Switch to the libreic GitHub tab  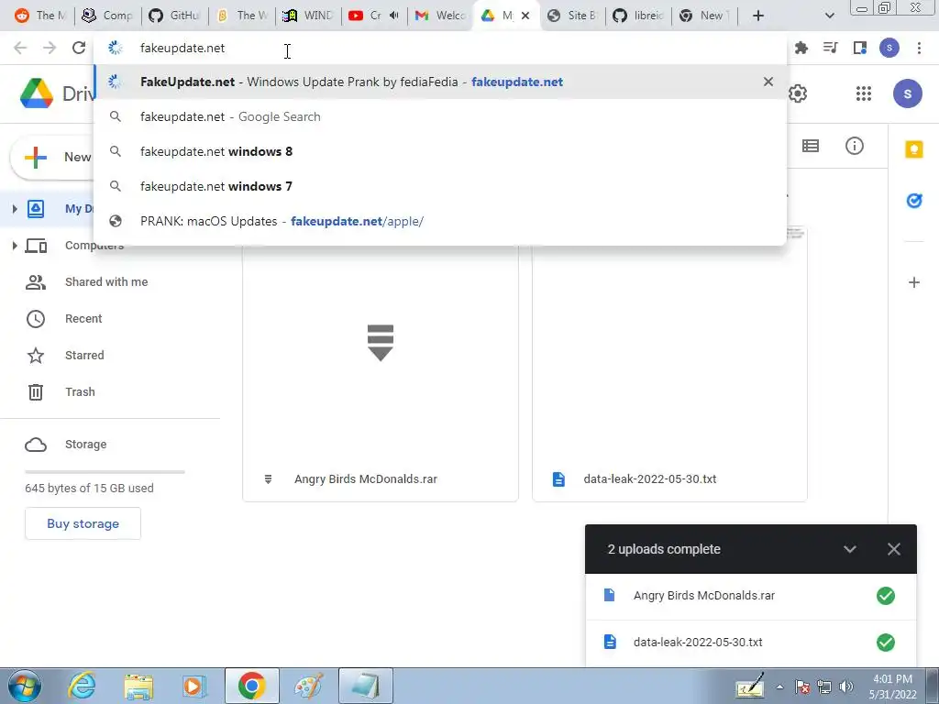[638, 16]
